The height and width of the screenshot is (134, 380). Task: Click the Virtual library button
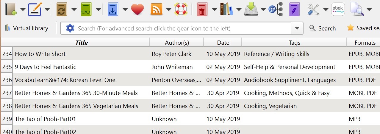(26, 28)
